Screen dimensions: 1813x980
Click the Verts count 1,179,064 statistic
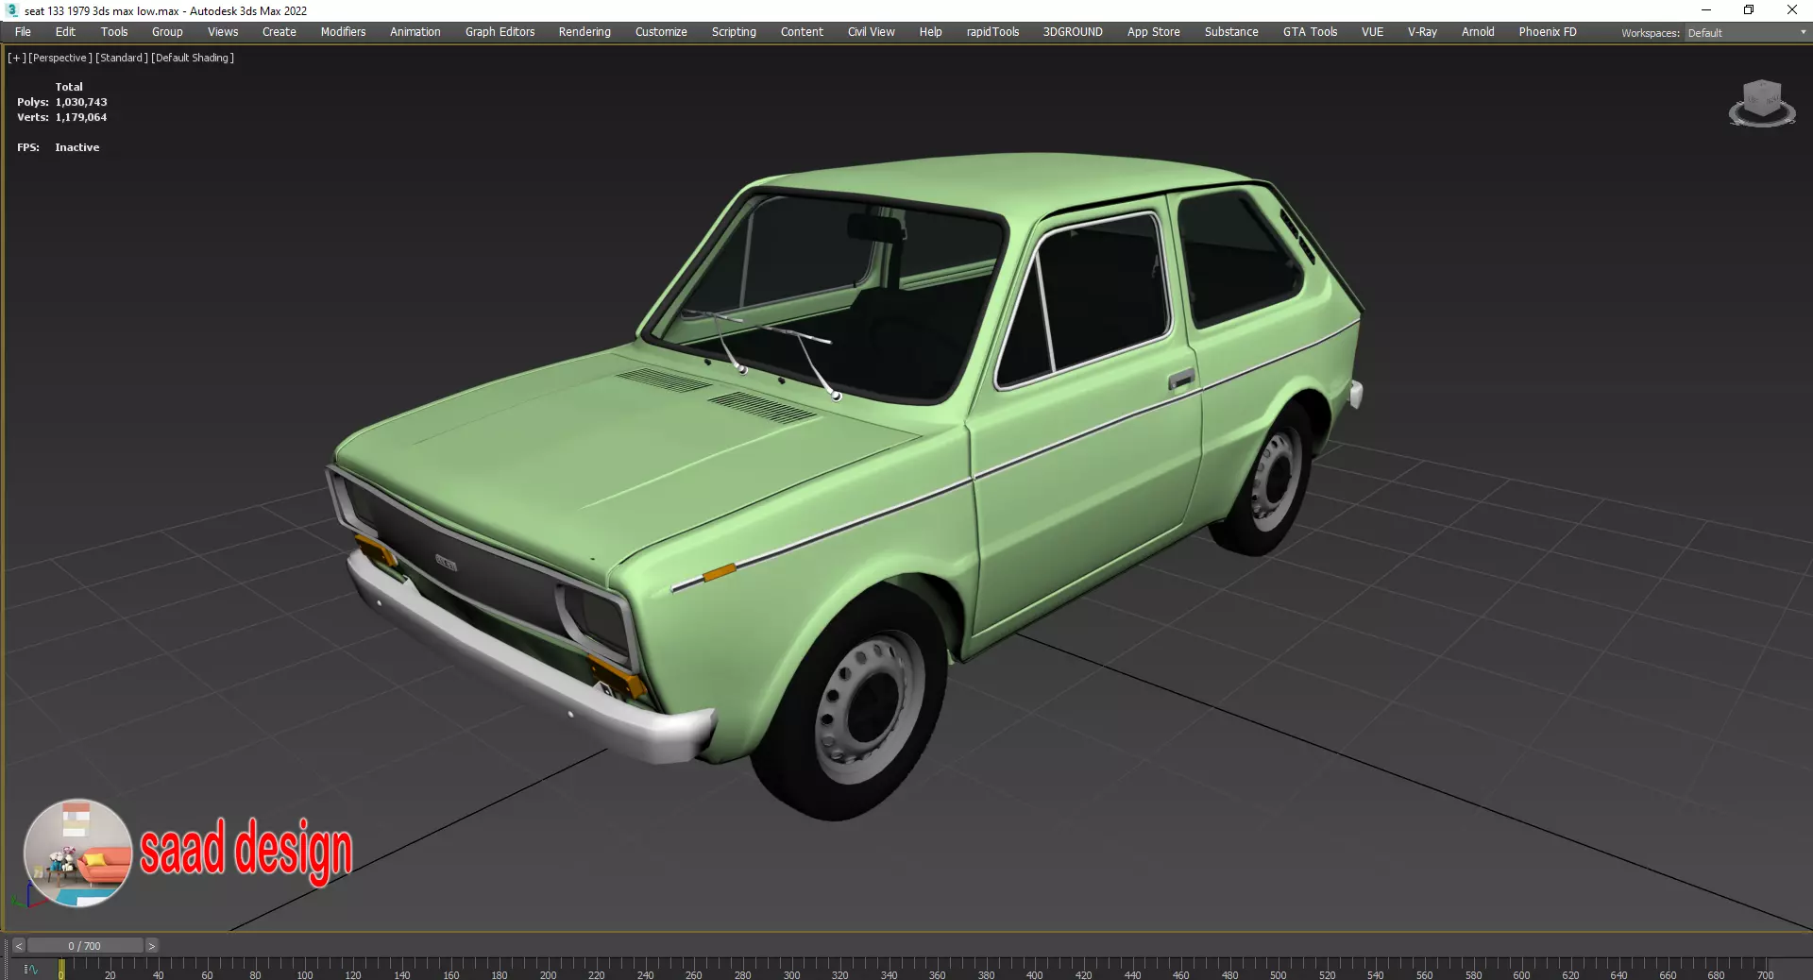pyautogui.click(x=62, y=117)
